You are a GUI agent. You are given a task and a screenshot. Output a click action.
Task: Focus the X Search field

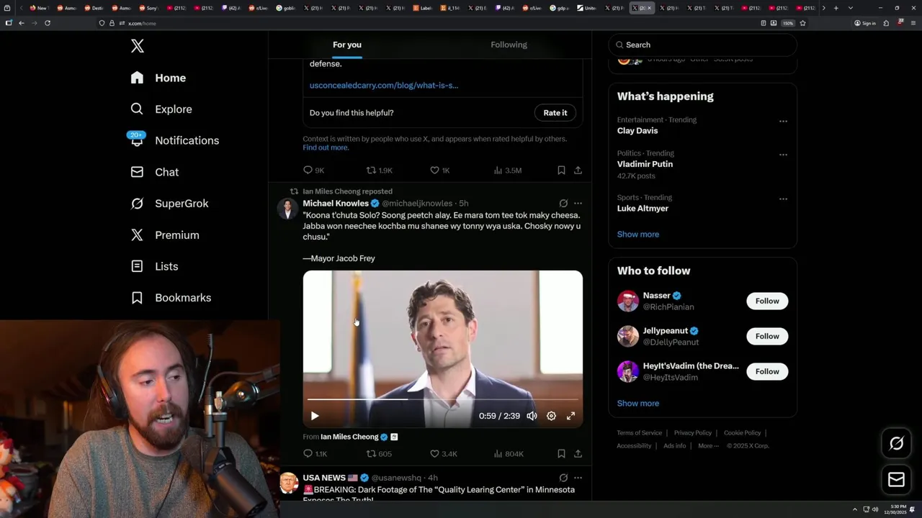(x=703, y=45)
